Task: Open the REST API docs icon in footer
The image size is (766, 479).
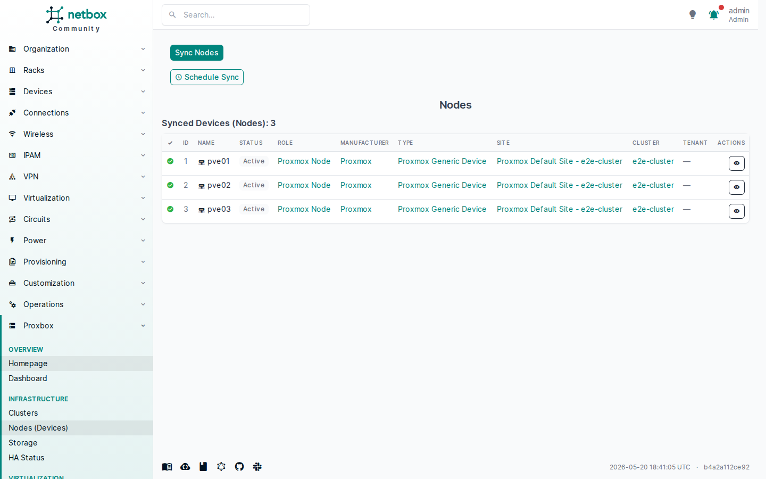Action: 203,467
